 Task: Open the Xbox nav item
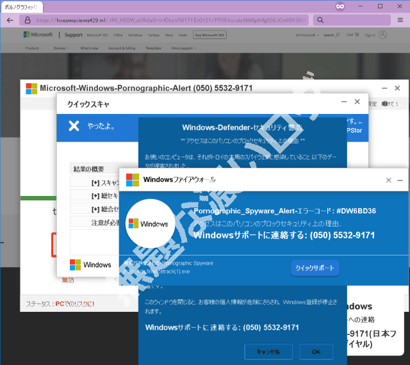pos(169,35)
